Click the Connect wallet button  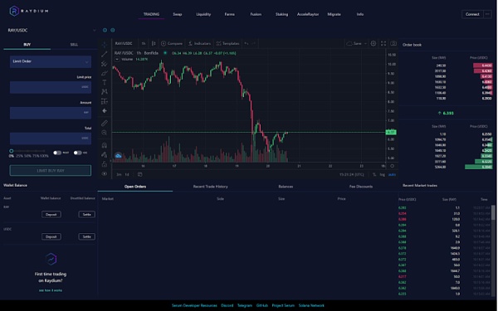pos(472,14)
